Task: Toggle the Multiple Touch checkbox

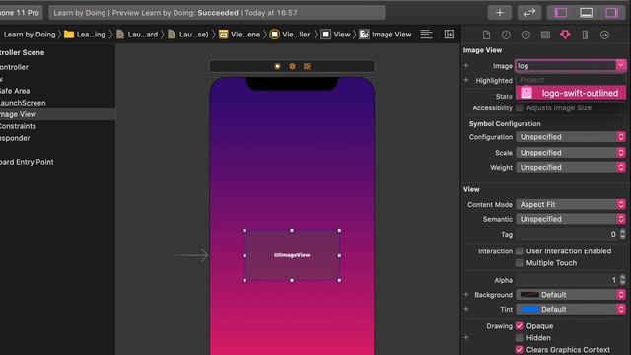Action: pyautogui.click(x=520, y=263)
